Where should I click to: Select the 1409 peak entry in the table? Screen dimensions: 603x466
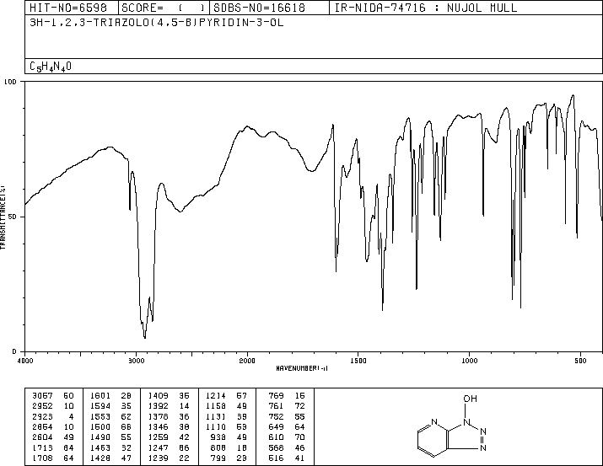coord(169,396)
